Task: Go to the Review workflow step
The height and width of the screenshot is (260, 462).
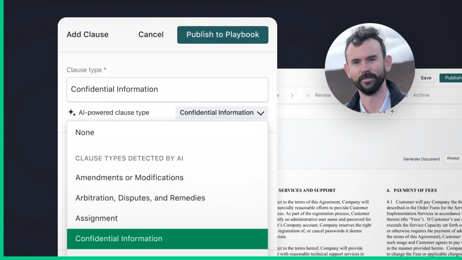Action: tap(322, 95)
